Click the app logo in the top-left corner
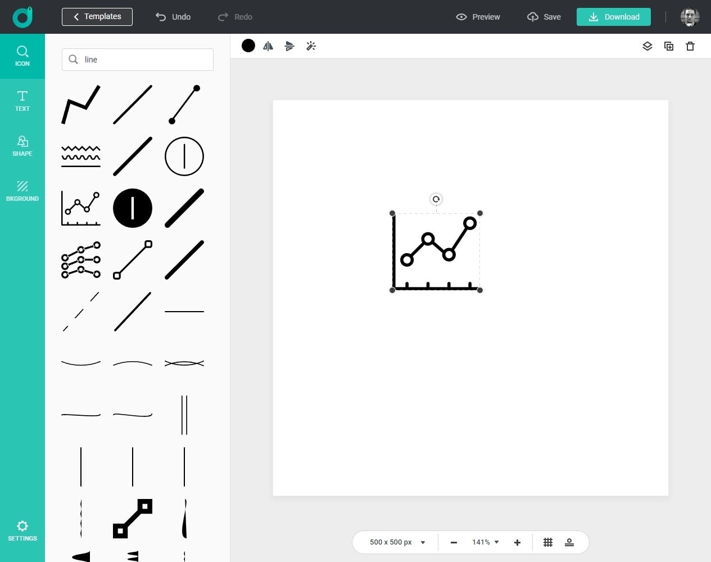This screenshot has height=562, width=711. (x=22, y=17)
